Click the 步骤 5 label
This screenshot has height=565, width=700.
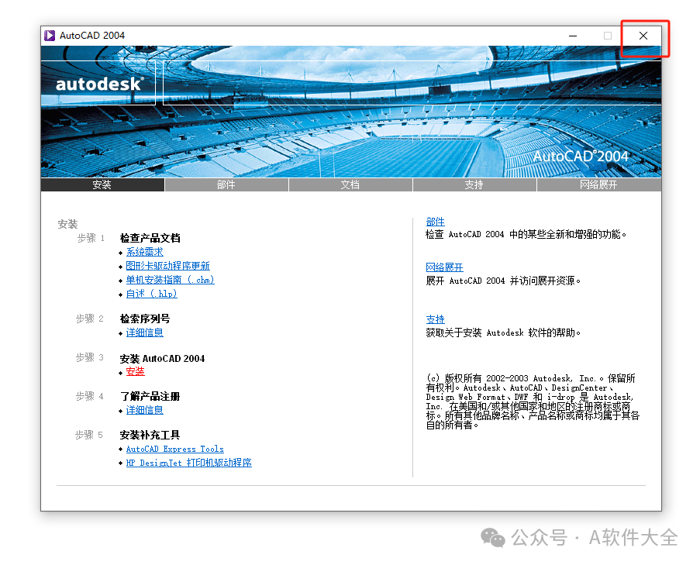[89, 435]
